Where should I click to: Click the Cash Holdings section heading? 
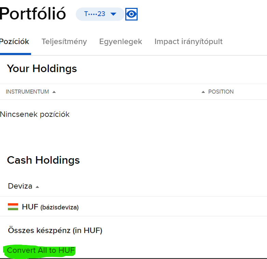(x=43, y=160)
